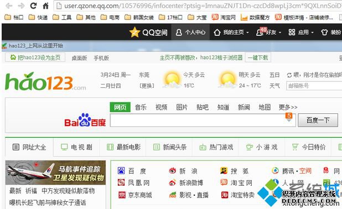
Task: Open 个人中心 in the QQ空间 bar
Action: coord(190,32)
